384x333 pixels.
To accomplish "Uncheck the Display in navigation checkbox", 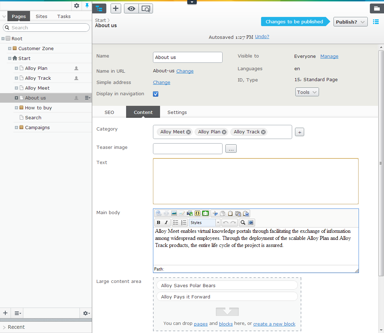I will tap(155, 94).
